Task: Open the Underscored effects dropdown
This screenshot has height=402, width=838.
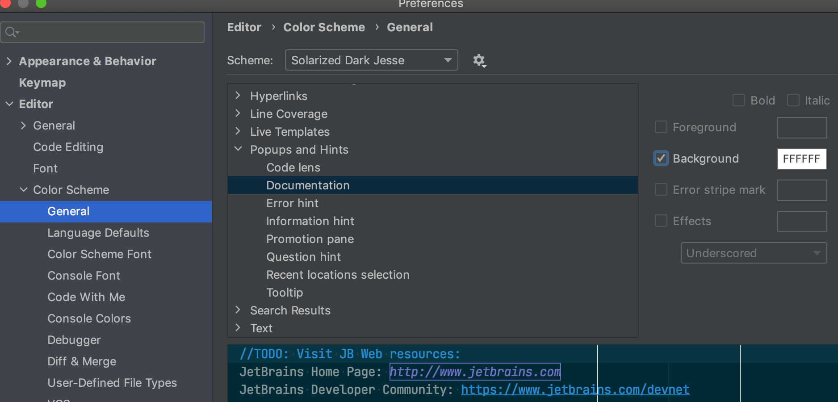Action: 753,253
